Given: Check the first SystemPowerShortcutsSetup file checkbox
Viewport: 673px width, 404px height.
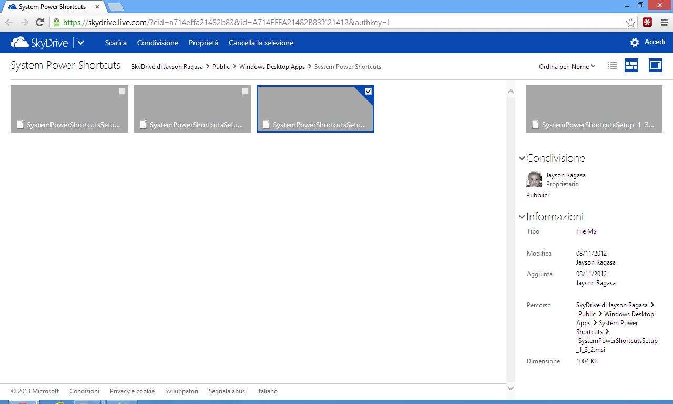Looking at the screenshot, I should pos(122,92).
